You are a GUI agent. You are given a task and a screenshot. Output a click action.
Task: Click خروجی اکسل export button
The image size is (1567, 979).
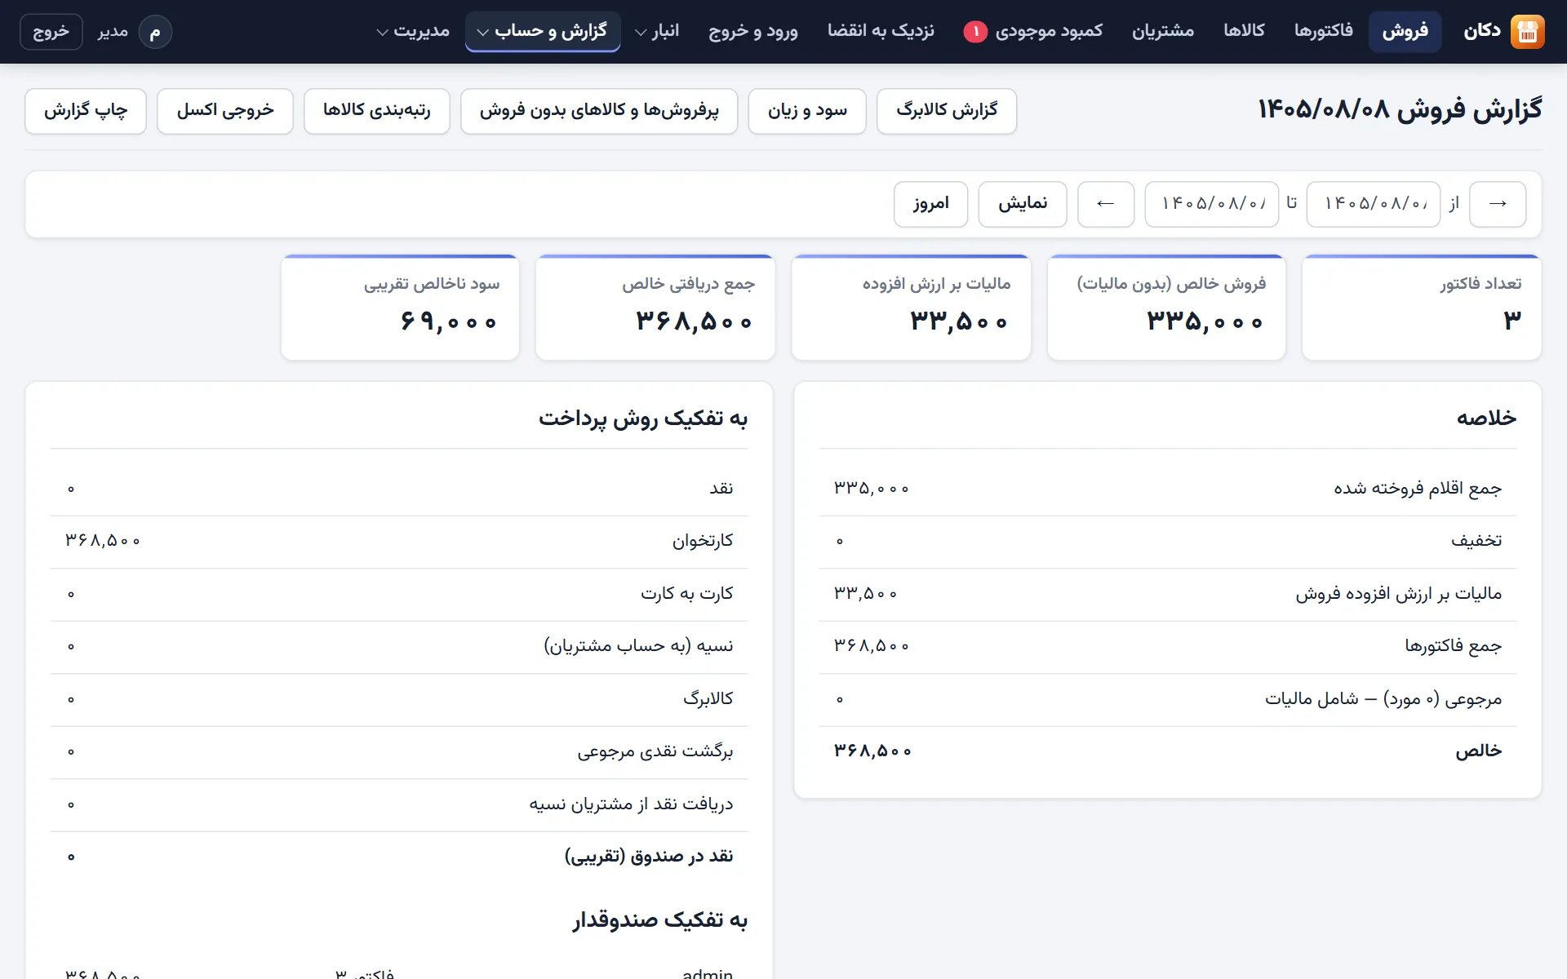[225, 111]
